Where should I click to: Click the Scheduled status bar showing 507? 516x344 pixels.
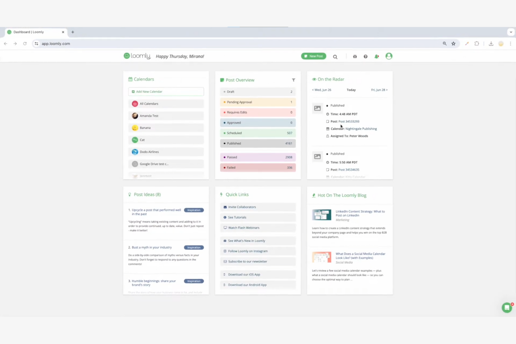258,133
